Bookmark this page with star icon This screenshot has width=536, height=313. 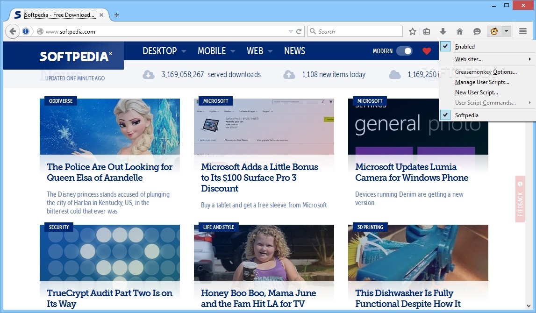[413, 31]
